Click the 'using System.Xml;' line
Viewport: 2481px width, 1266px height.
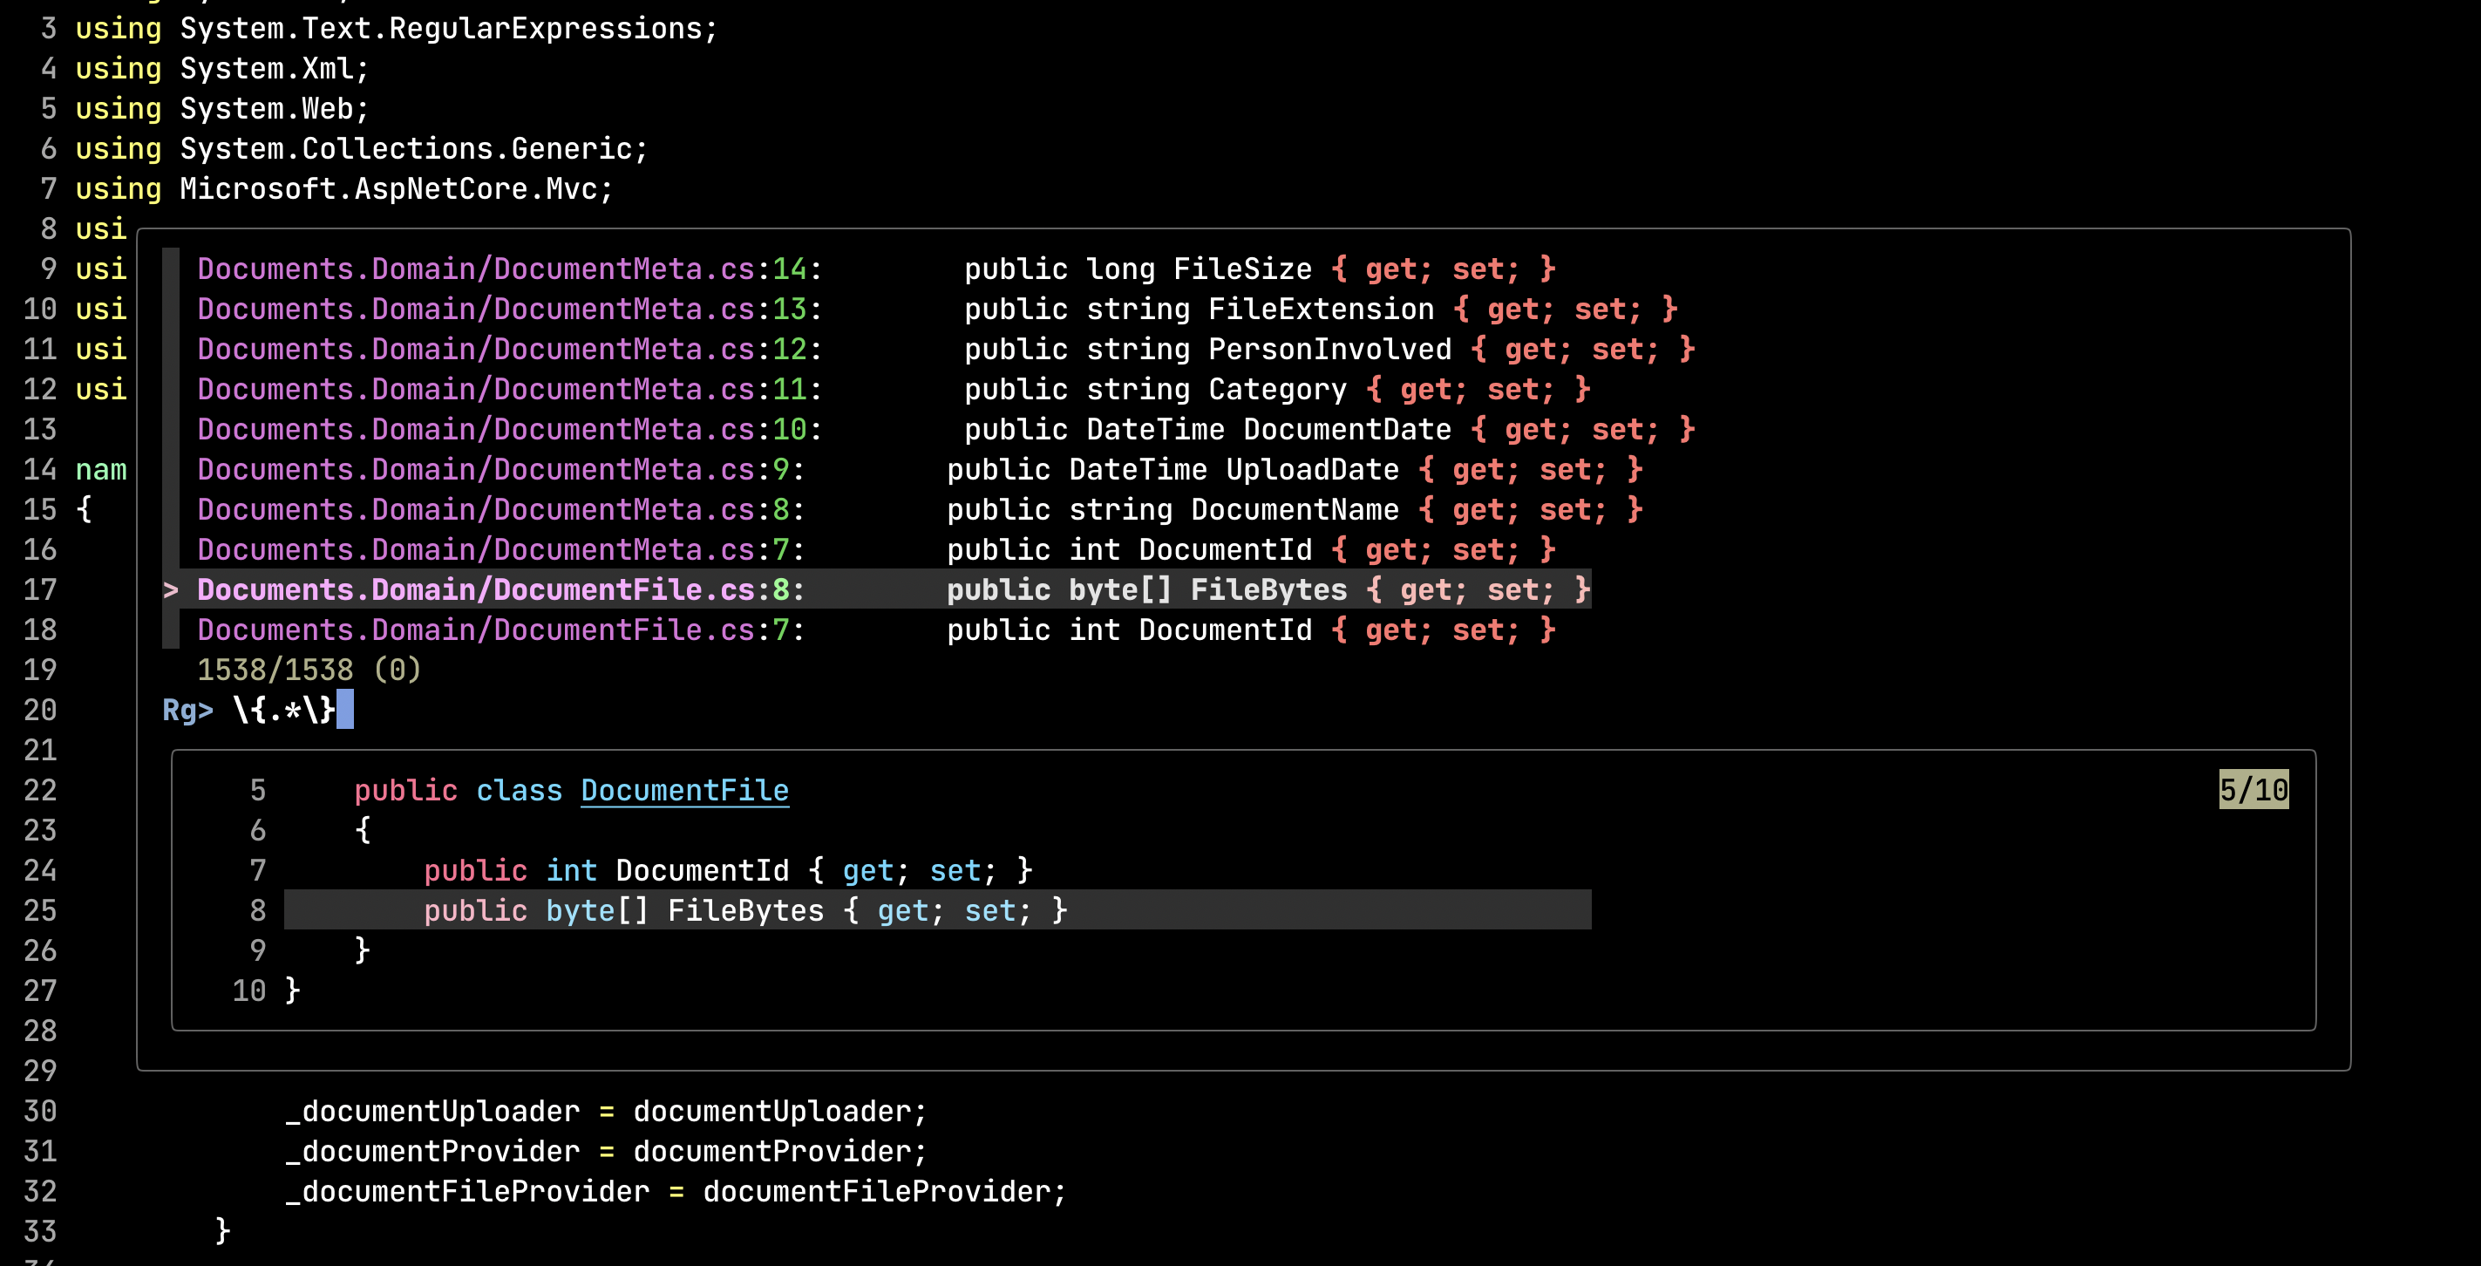222,68
